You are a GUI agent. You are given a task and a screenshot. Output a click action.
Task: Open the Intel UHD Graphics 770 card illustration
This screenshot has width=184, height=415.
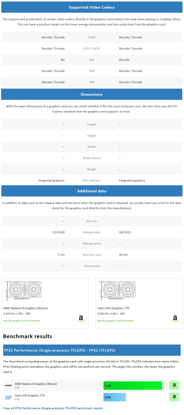coord(117,290)
